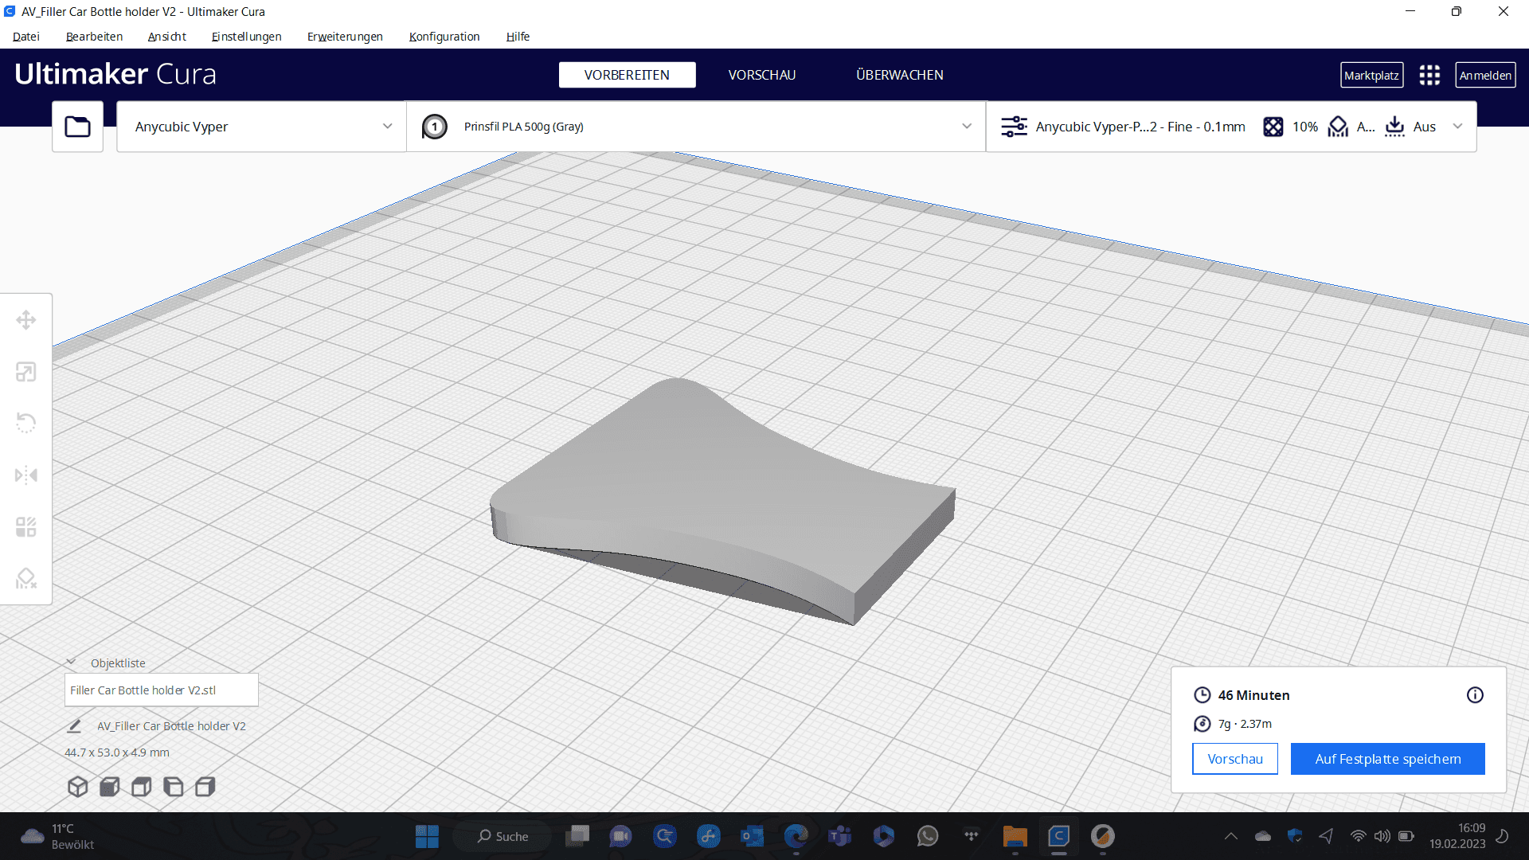Switch to 3D perspective view cube
The height and width of the screenshot is (860, 1529).
77,787
